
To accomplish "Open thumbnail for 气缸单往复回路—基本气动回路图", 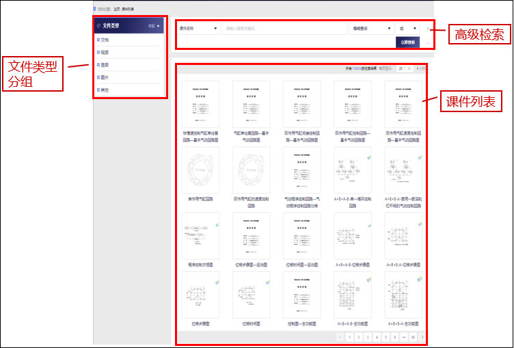I will (x=251, y=105).
